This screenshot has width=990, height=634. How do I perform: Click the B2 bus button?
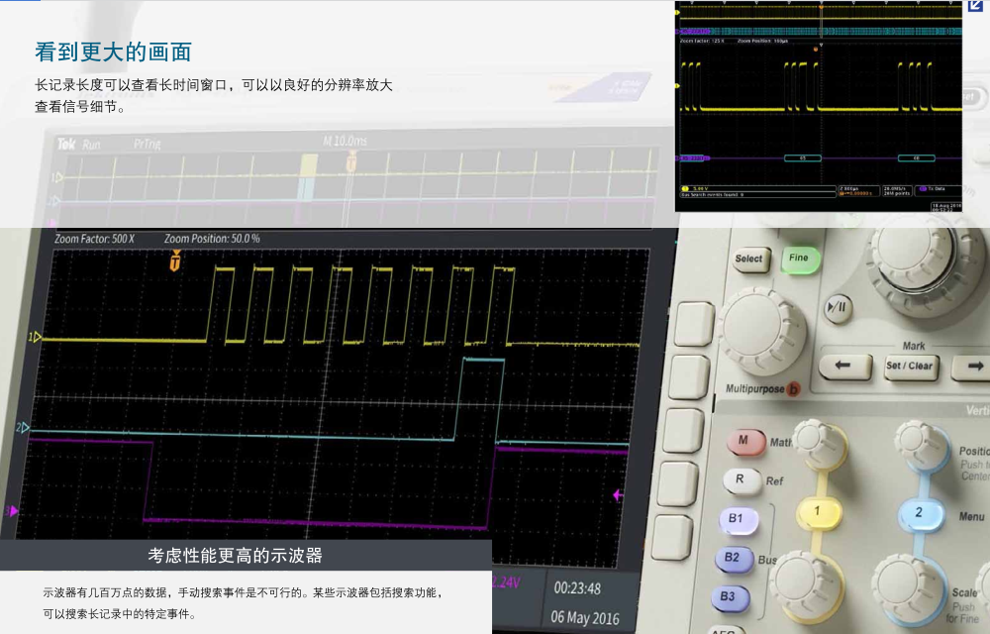coord(733,559)
